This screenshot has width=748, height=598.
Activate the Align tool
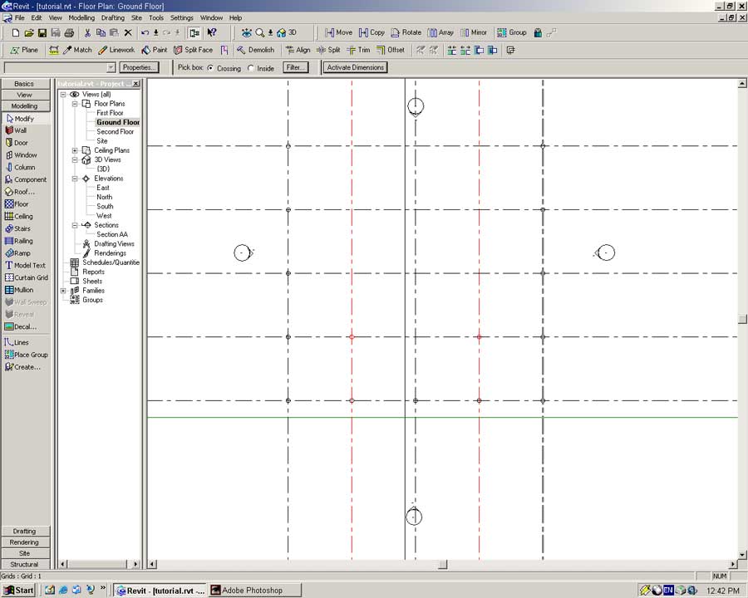[298, 50]
